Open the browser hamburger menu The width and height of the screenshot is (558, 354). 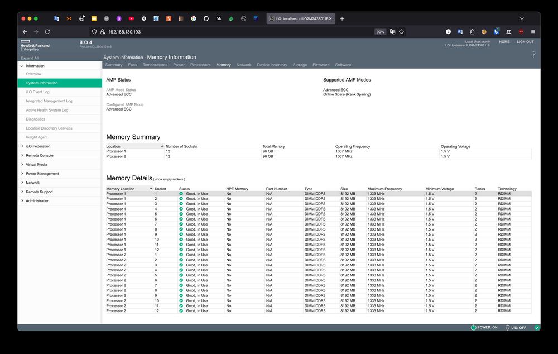click(533, 32)
